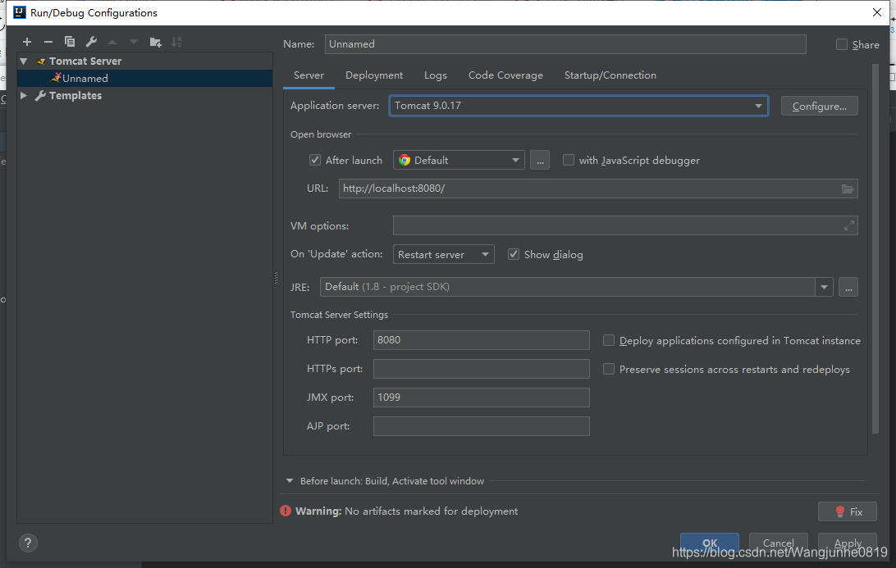Close the Run/Debug Configurations dialog
896x568 pixels.
pyautogui.click(x=877, y=12)
